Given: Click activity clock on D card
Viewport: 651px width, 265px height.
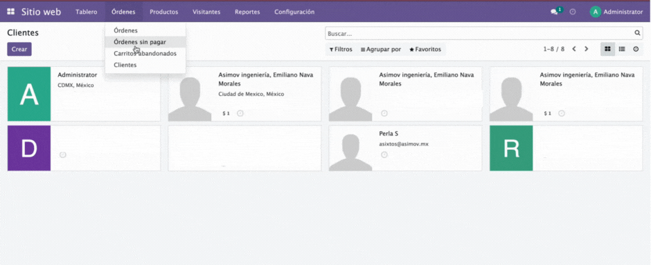Looking at the screenshot, I should [63, 155].
